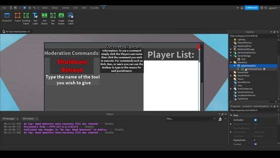The image size is (280, 158).
Task: Click the blue Play test button
Action: (25, 8)
